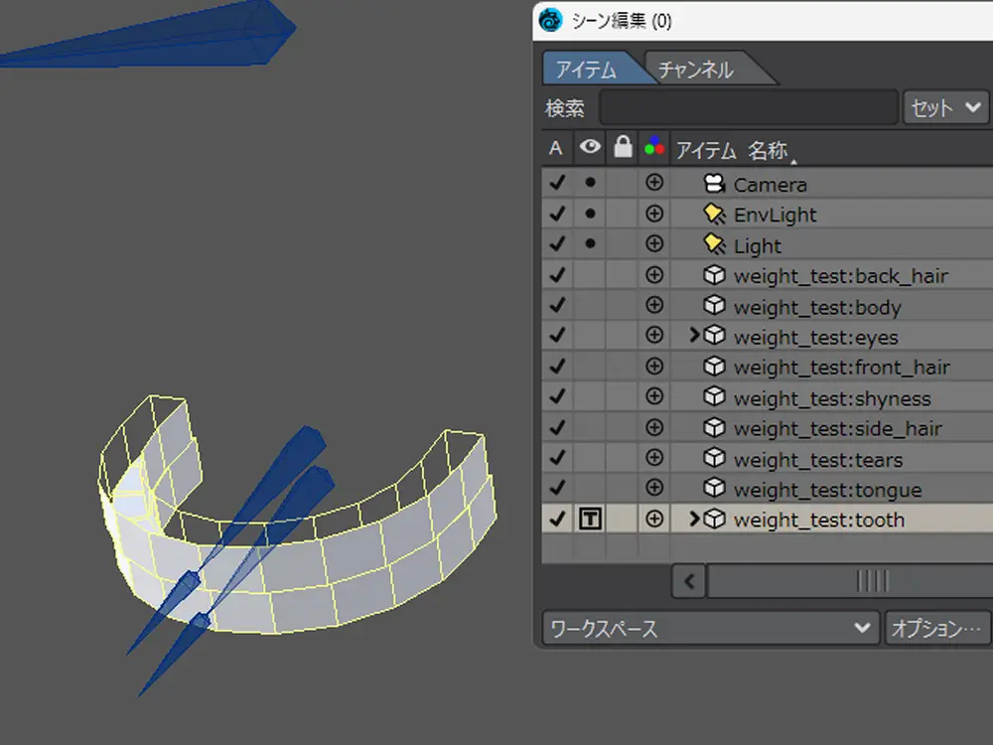The image size is (993, 745).
Task: Click the オプション button
Action: click(x=937, y=628)
